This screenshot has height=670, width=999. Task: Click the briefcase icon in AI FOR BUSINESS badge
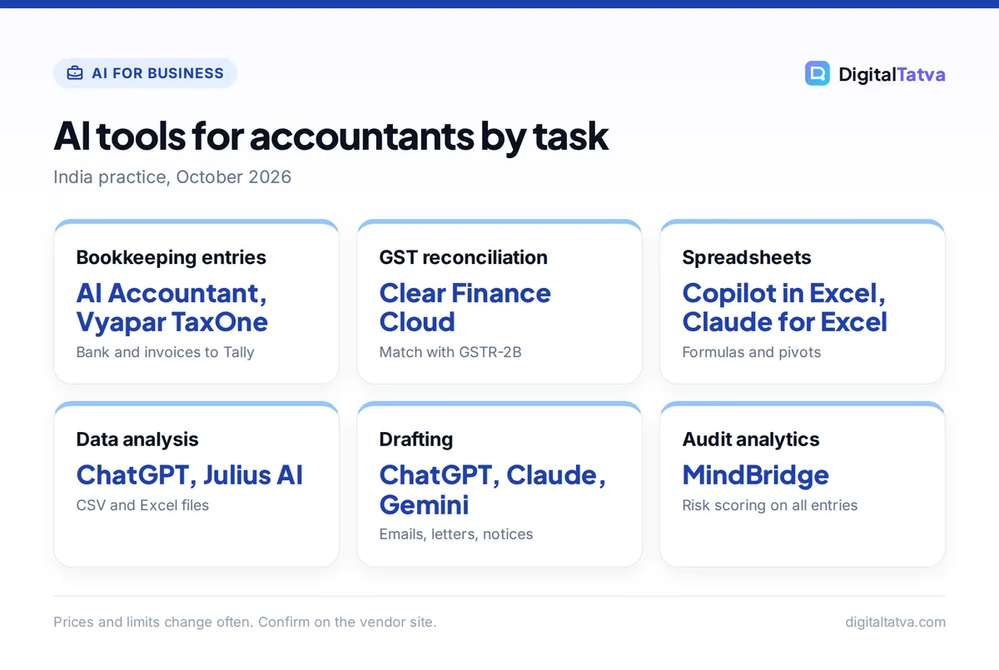click(x=75, y=73)
